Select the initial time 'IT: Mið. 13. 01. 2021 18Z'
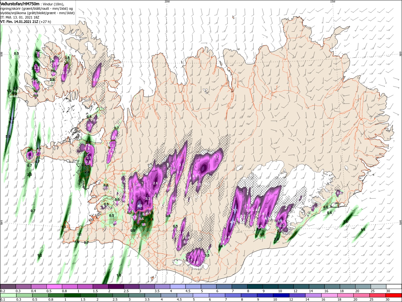402x302 pixels. (20, 17)
